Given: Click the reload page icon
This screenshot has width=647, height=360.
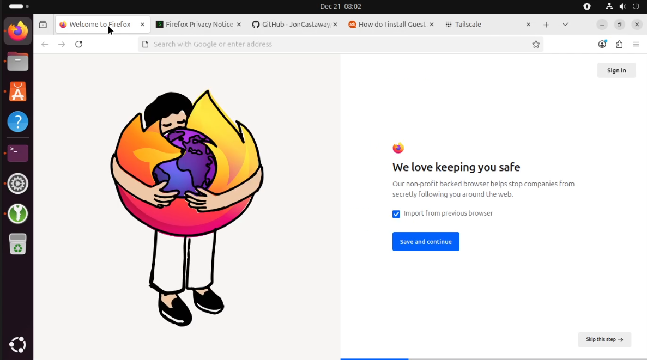Looking at the screenshot, I should [78, 44].
